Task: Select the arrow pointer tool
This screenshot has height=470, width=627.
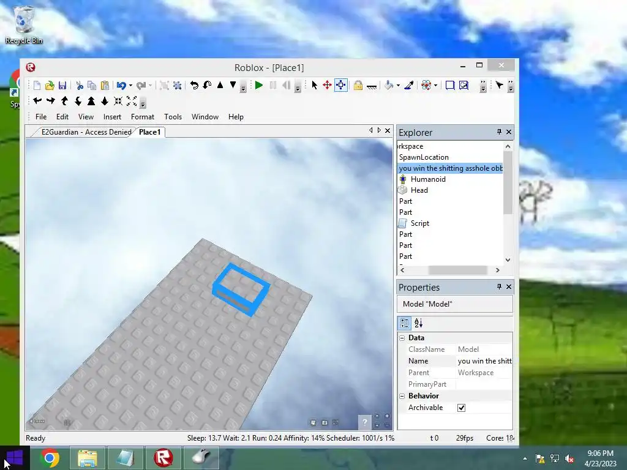Action: tap(314, 85)
